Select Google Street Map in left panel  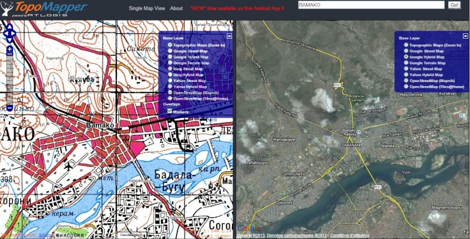click(170, 51)
